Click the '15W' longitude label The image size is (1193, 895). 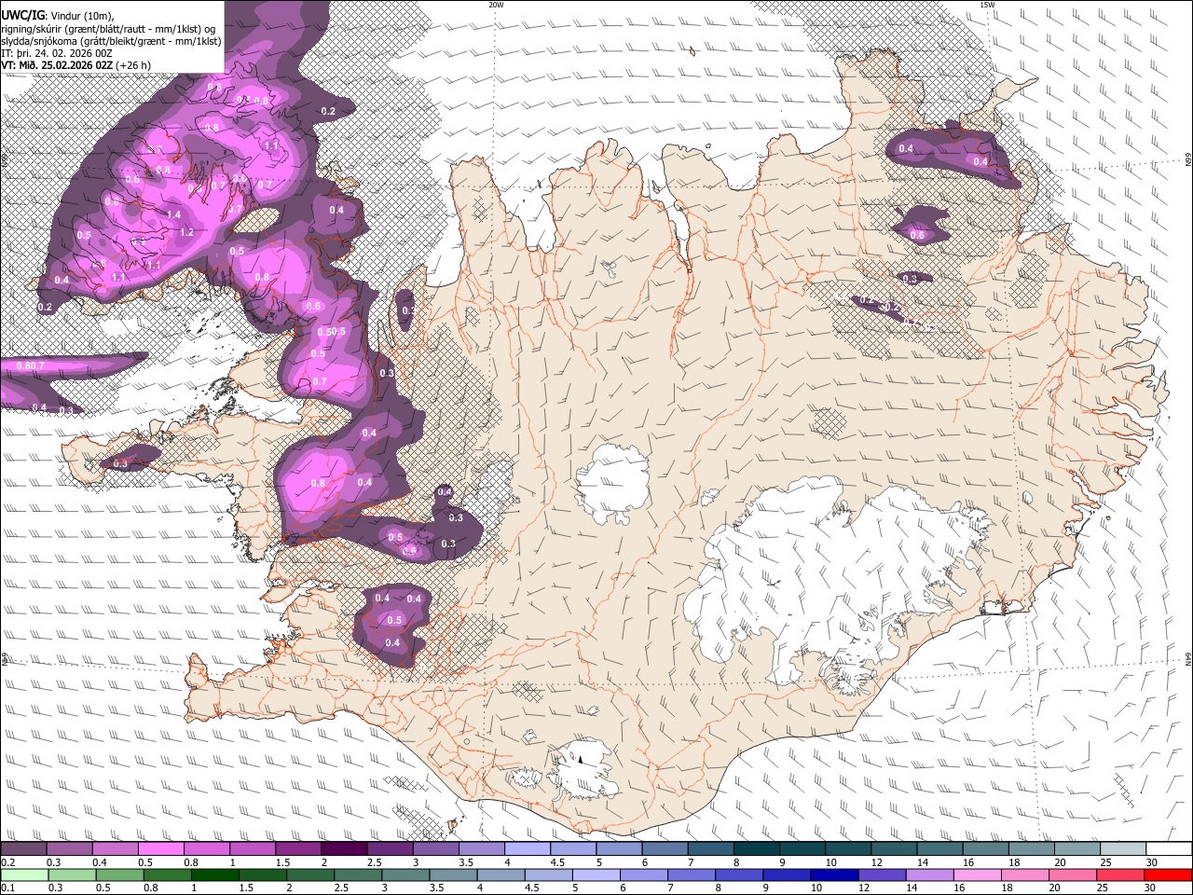coord(987,5)
